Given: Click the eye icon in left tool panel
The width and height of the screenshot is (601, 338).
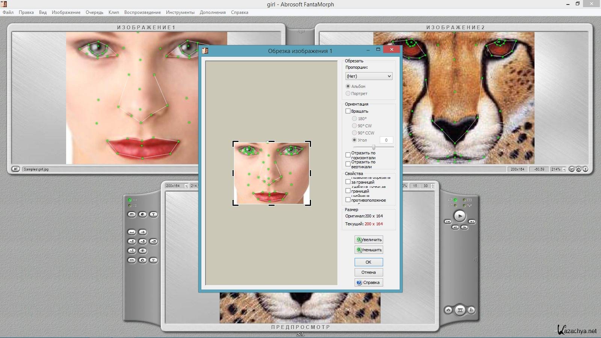Looking at the screenshot, I should [143, 251].
